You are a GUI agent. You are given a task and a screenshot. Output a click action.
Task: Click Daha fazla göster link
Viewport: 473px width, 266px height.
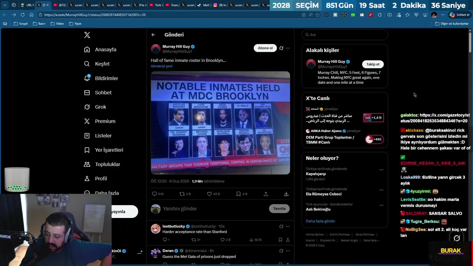point(320,221)
